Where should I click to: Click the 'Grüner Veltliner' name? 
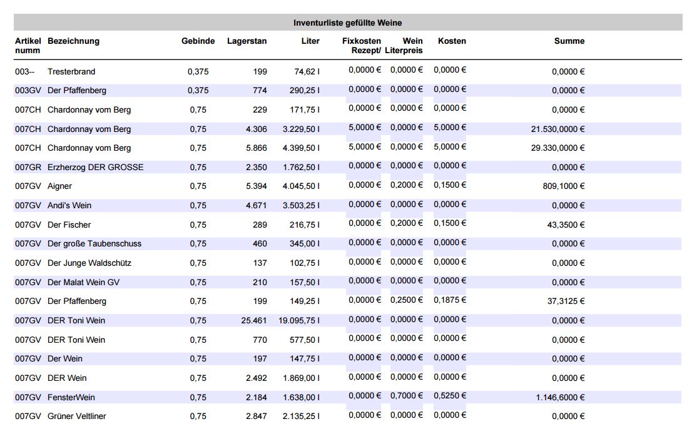tap(77, 416)
